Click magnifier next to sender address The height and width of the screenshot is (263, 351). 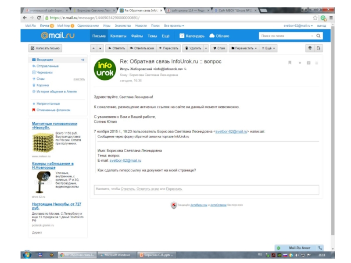(185, 69)
